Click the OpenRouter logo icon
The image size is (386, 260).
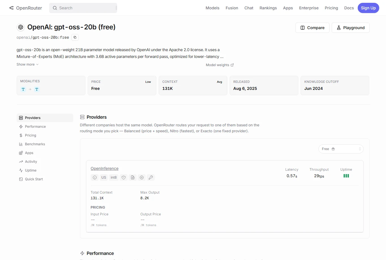pyautogui.click(x=11, y=8)
